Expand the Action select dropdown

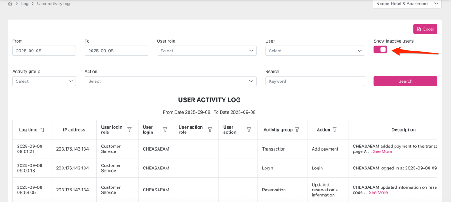(x=170, y=81)
